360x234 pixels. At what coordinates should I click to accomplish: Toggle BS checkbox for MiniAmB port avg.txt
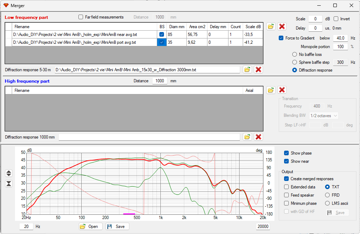[161, 42]
